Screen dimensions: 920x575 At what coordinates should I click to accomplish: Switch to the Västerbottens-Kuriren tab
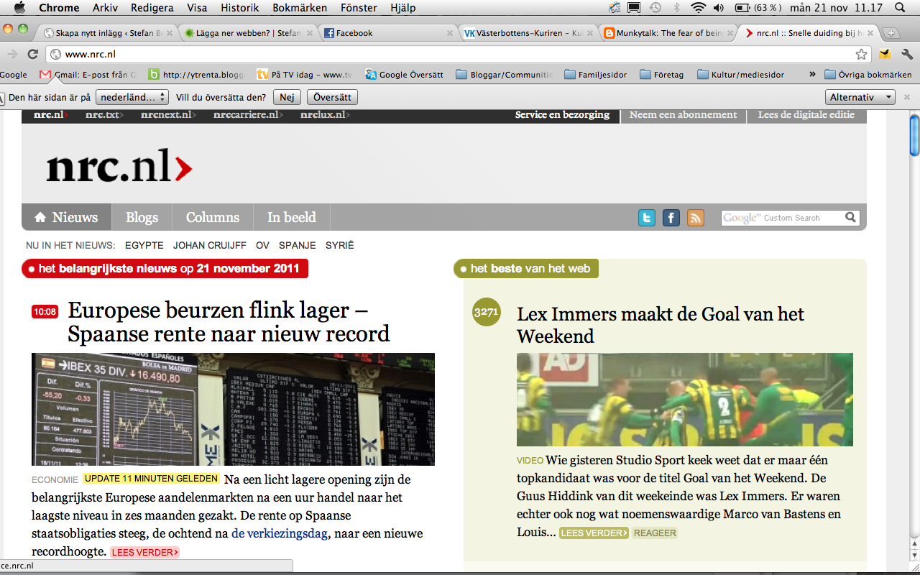(x=528, y=33)
